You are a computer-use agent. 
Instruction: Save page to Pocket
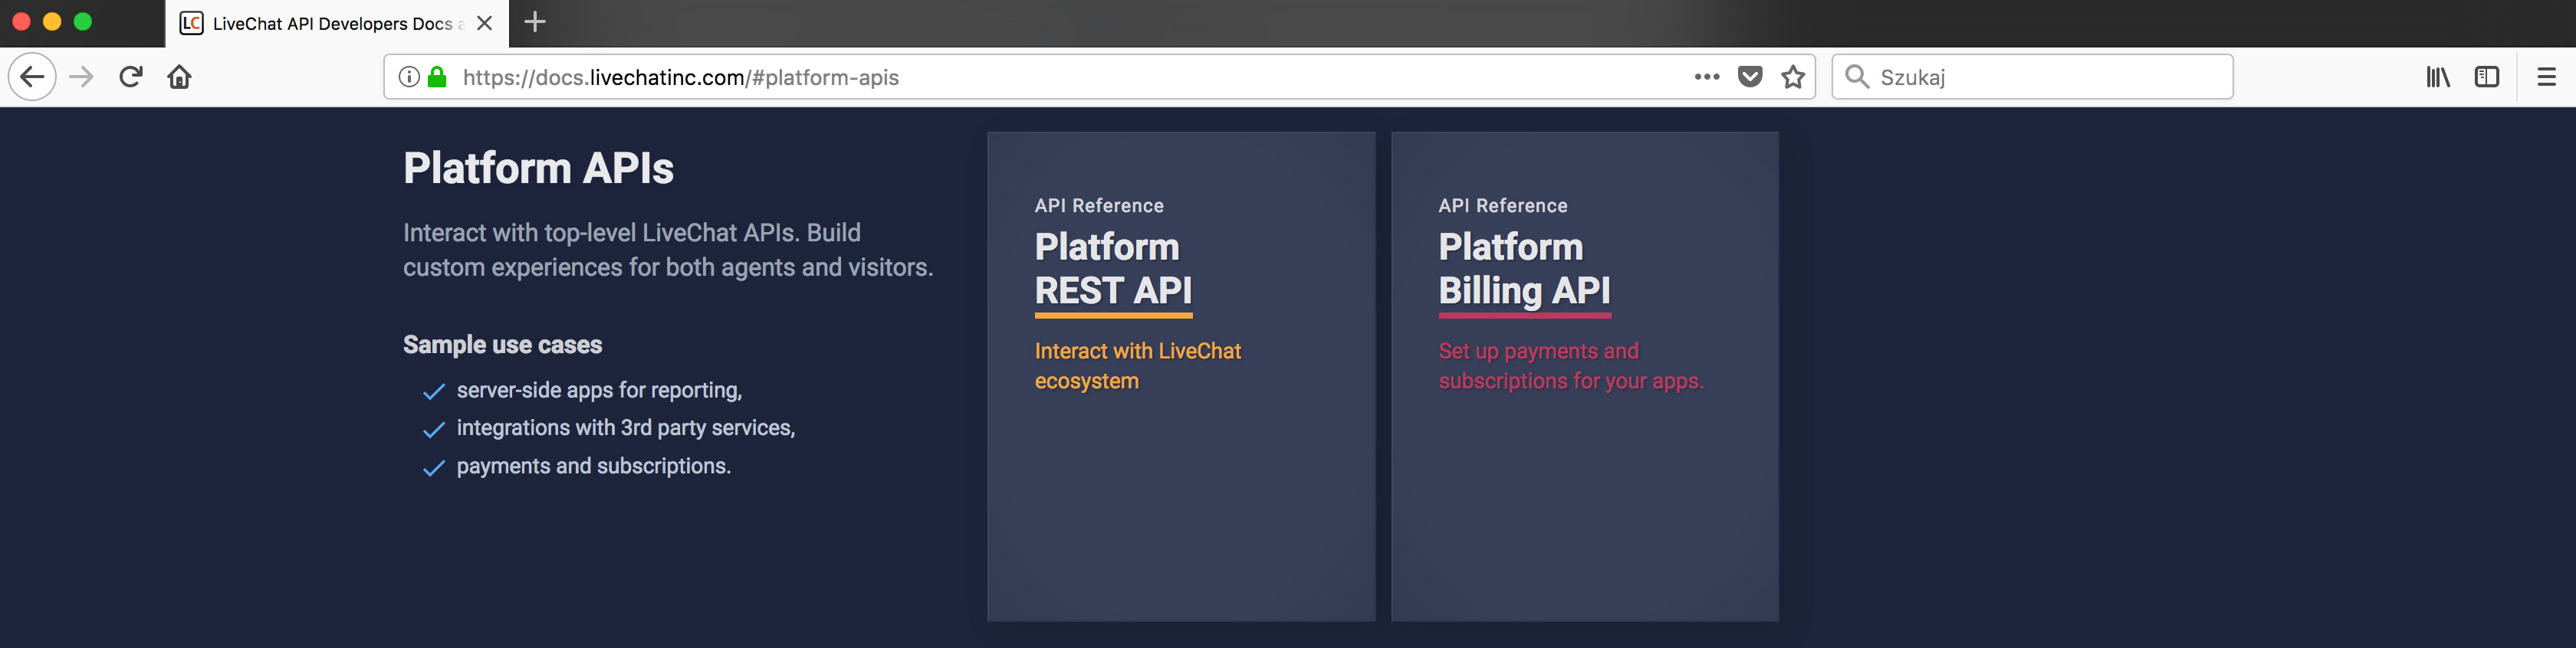(1750, 77)
